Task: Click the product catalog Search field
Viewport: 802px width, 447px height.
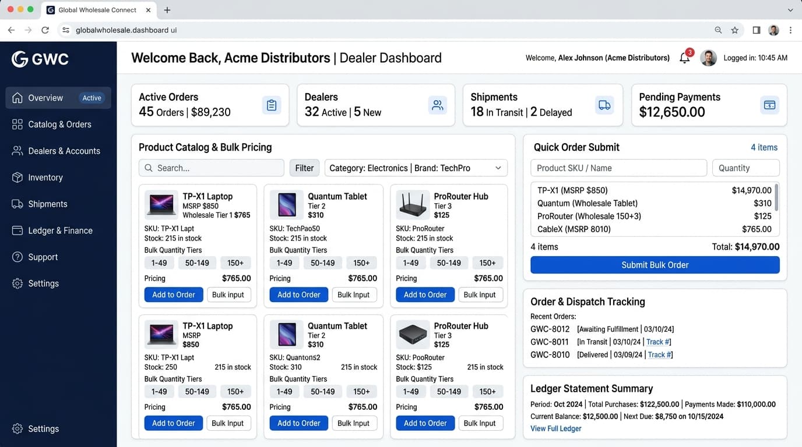Action: [212, 168]
